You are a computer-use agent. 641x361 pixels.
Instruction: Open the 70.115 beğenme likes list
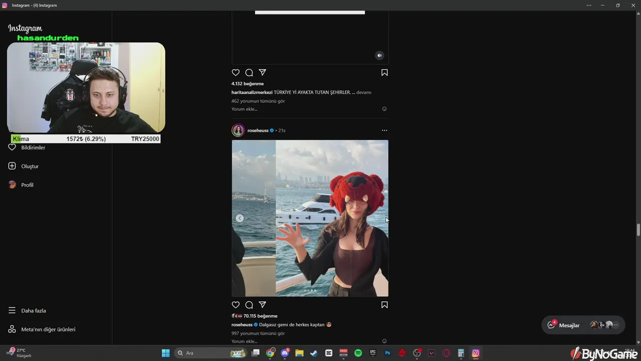[x=260, y=316]
